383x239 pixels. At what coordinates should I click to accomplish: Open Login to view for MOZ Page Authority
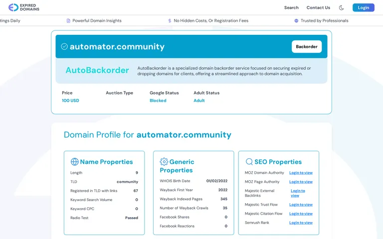tap(301, 182)
